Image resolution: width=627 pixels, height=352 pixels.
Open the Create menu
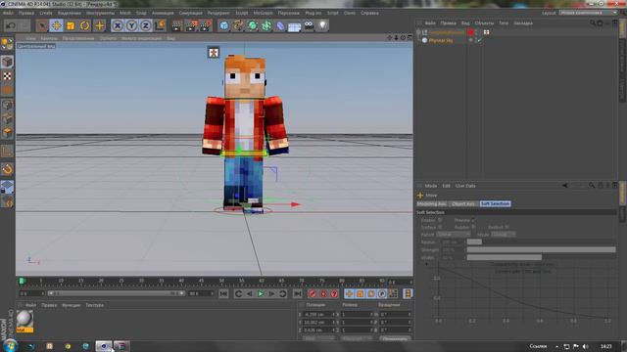pos(46,13)
